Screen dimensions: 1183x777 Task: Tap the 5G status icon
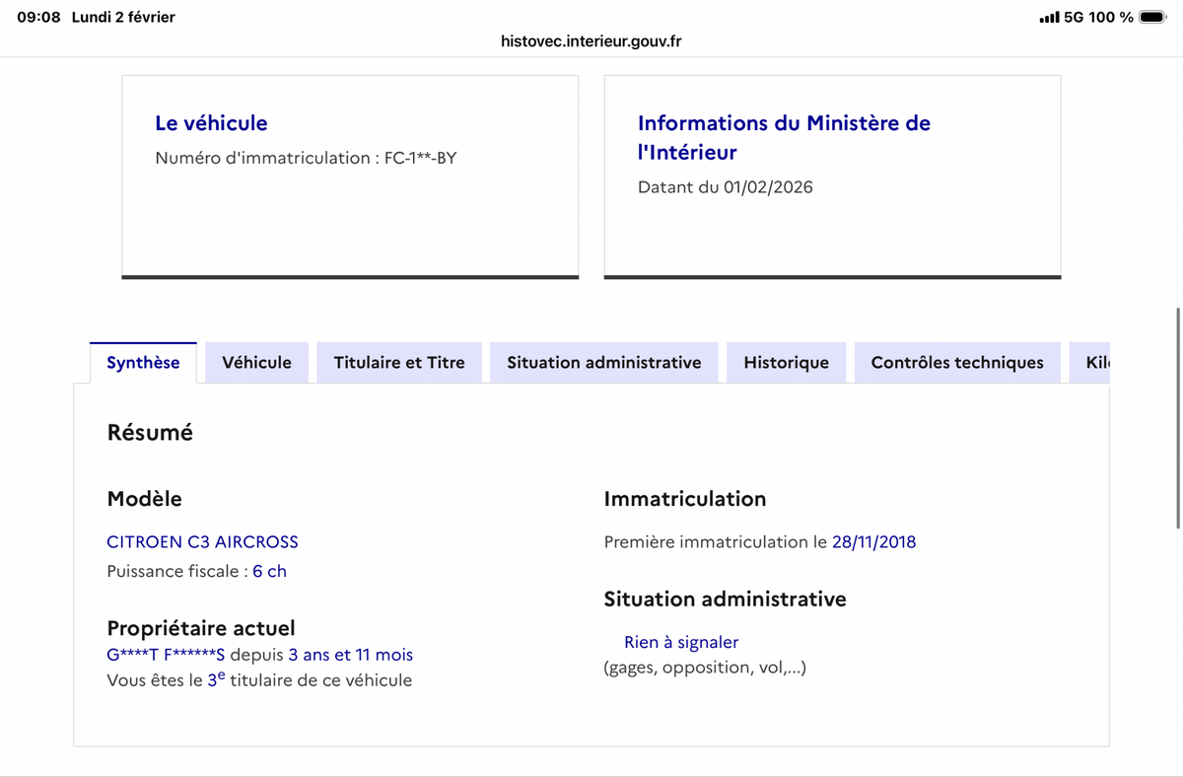click(x=1072, y=17)
